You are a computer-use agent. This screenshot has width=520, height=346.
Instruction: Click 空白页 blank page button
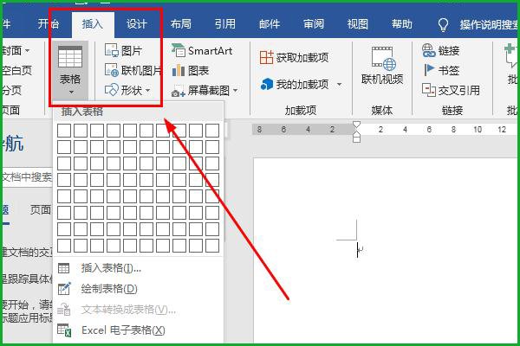tap(17, 70)
